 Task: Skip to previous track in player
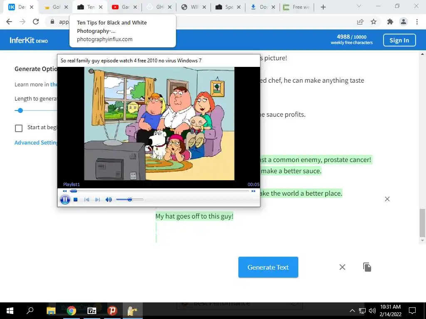coord(87,200)
